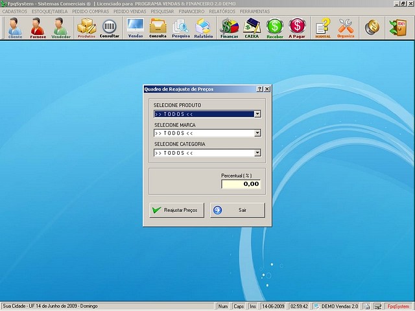Click the Sair button
The width and height of the screenshot is (415, 311).
[x=237, y=210]
